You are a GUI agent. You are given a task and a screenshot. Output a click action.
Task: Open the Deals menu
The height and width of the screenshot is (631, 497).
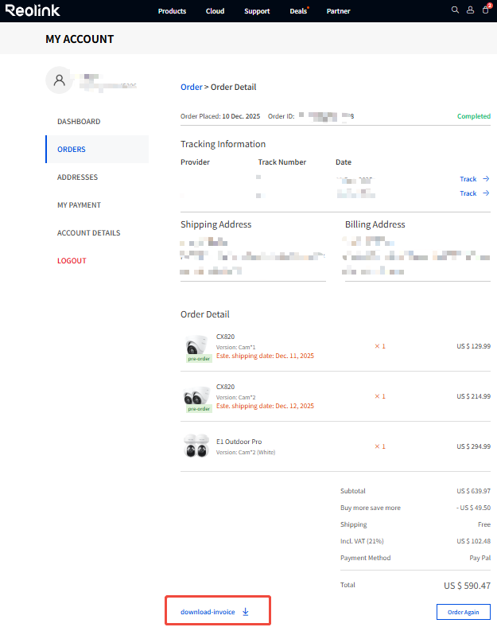[298, 11]
